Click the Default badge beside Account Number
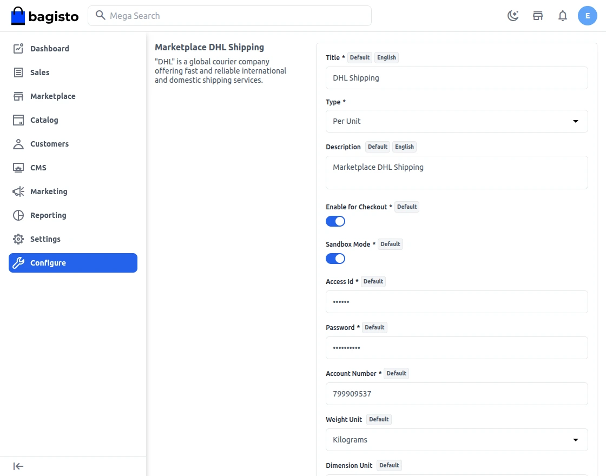606x476 pixels. (x=397, y=374)
